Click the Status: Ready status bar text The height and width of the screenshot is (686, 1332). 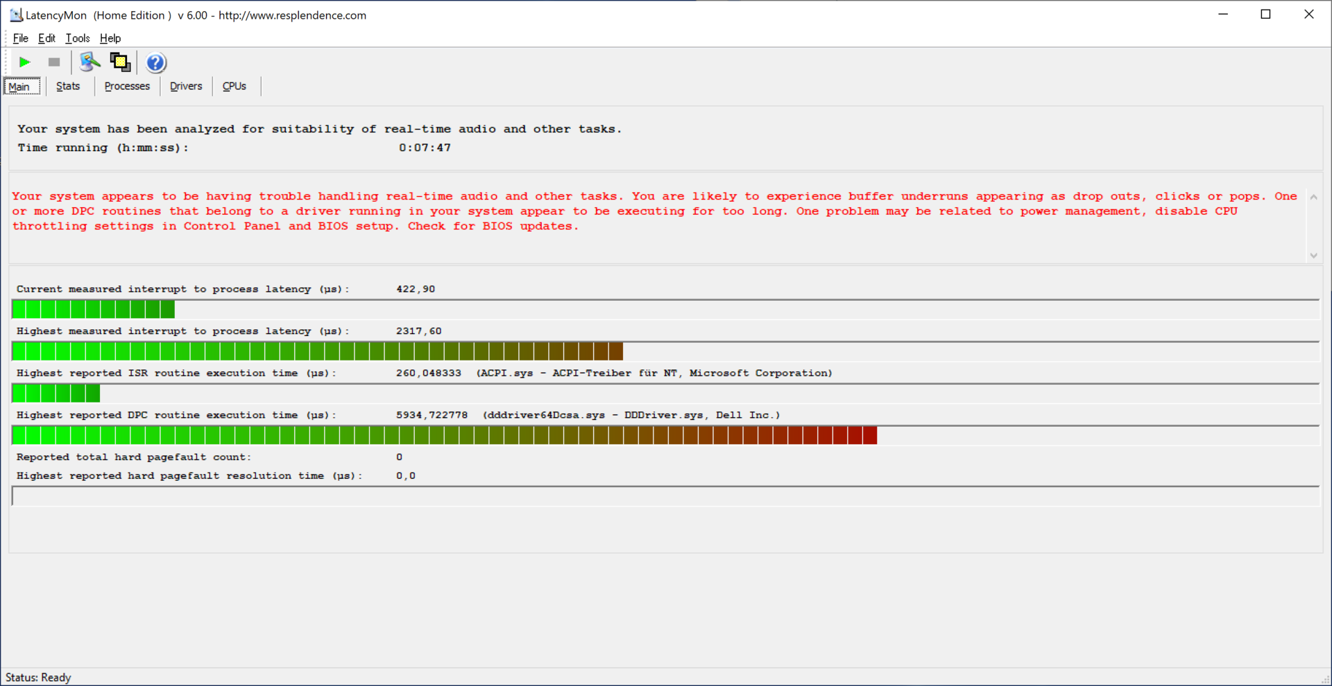(x=38, y=678)
